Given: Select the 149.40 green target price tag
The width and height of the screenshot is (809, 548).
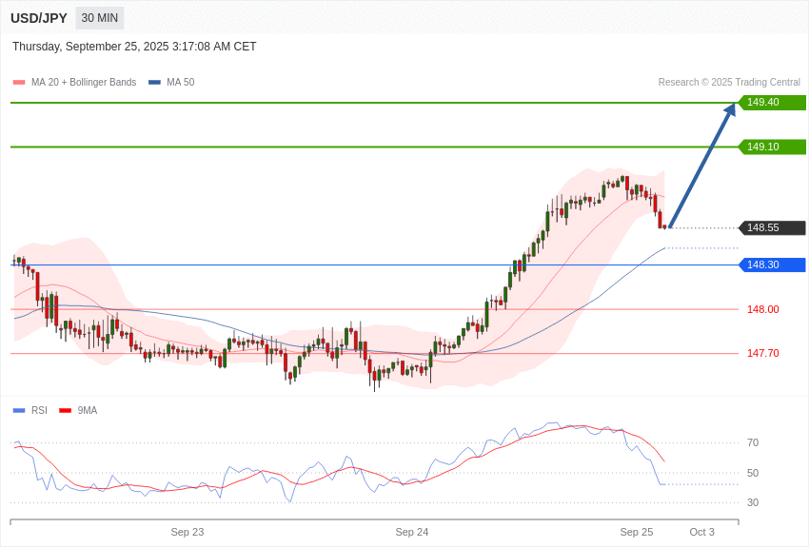Looking at the screenshot, I should 772,103.
